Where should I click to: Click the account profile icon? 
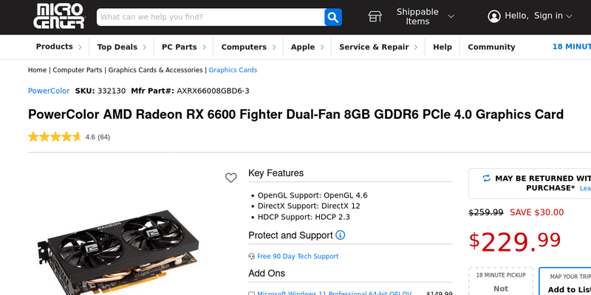[x=494, y=16]
